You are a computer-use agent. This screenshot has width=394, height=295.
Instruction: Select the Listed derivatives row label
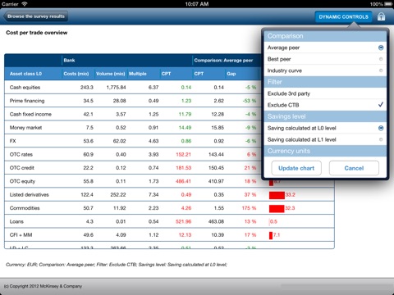click(29, 195)
